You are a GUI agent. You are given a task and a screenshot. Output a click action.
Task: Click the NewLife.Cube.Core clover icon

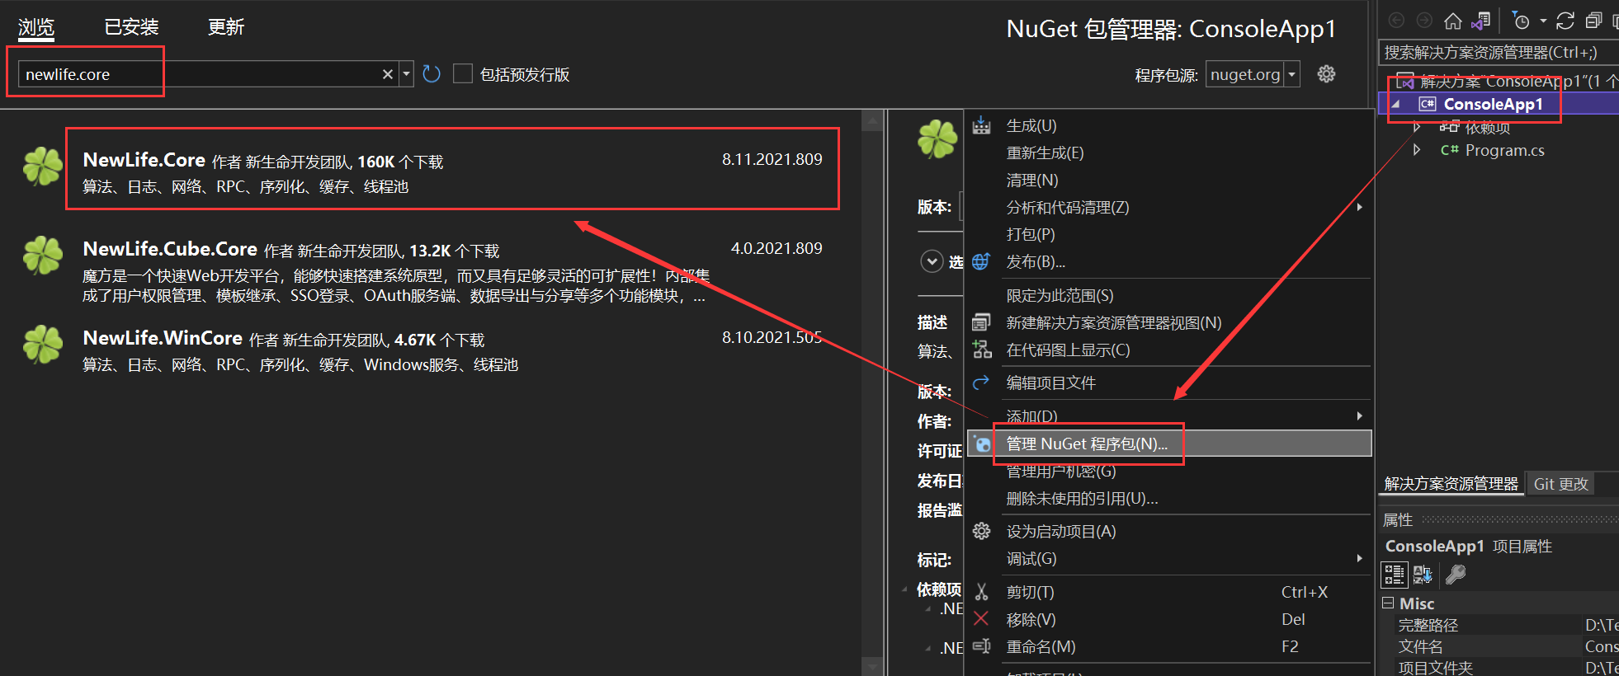click(43, 256)
